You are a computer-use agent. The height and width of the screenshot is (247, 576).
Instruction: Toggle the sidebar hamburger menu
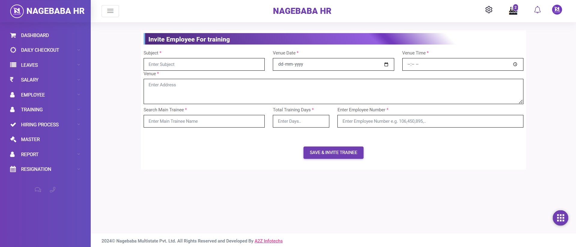(110, 11)
